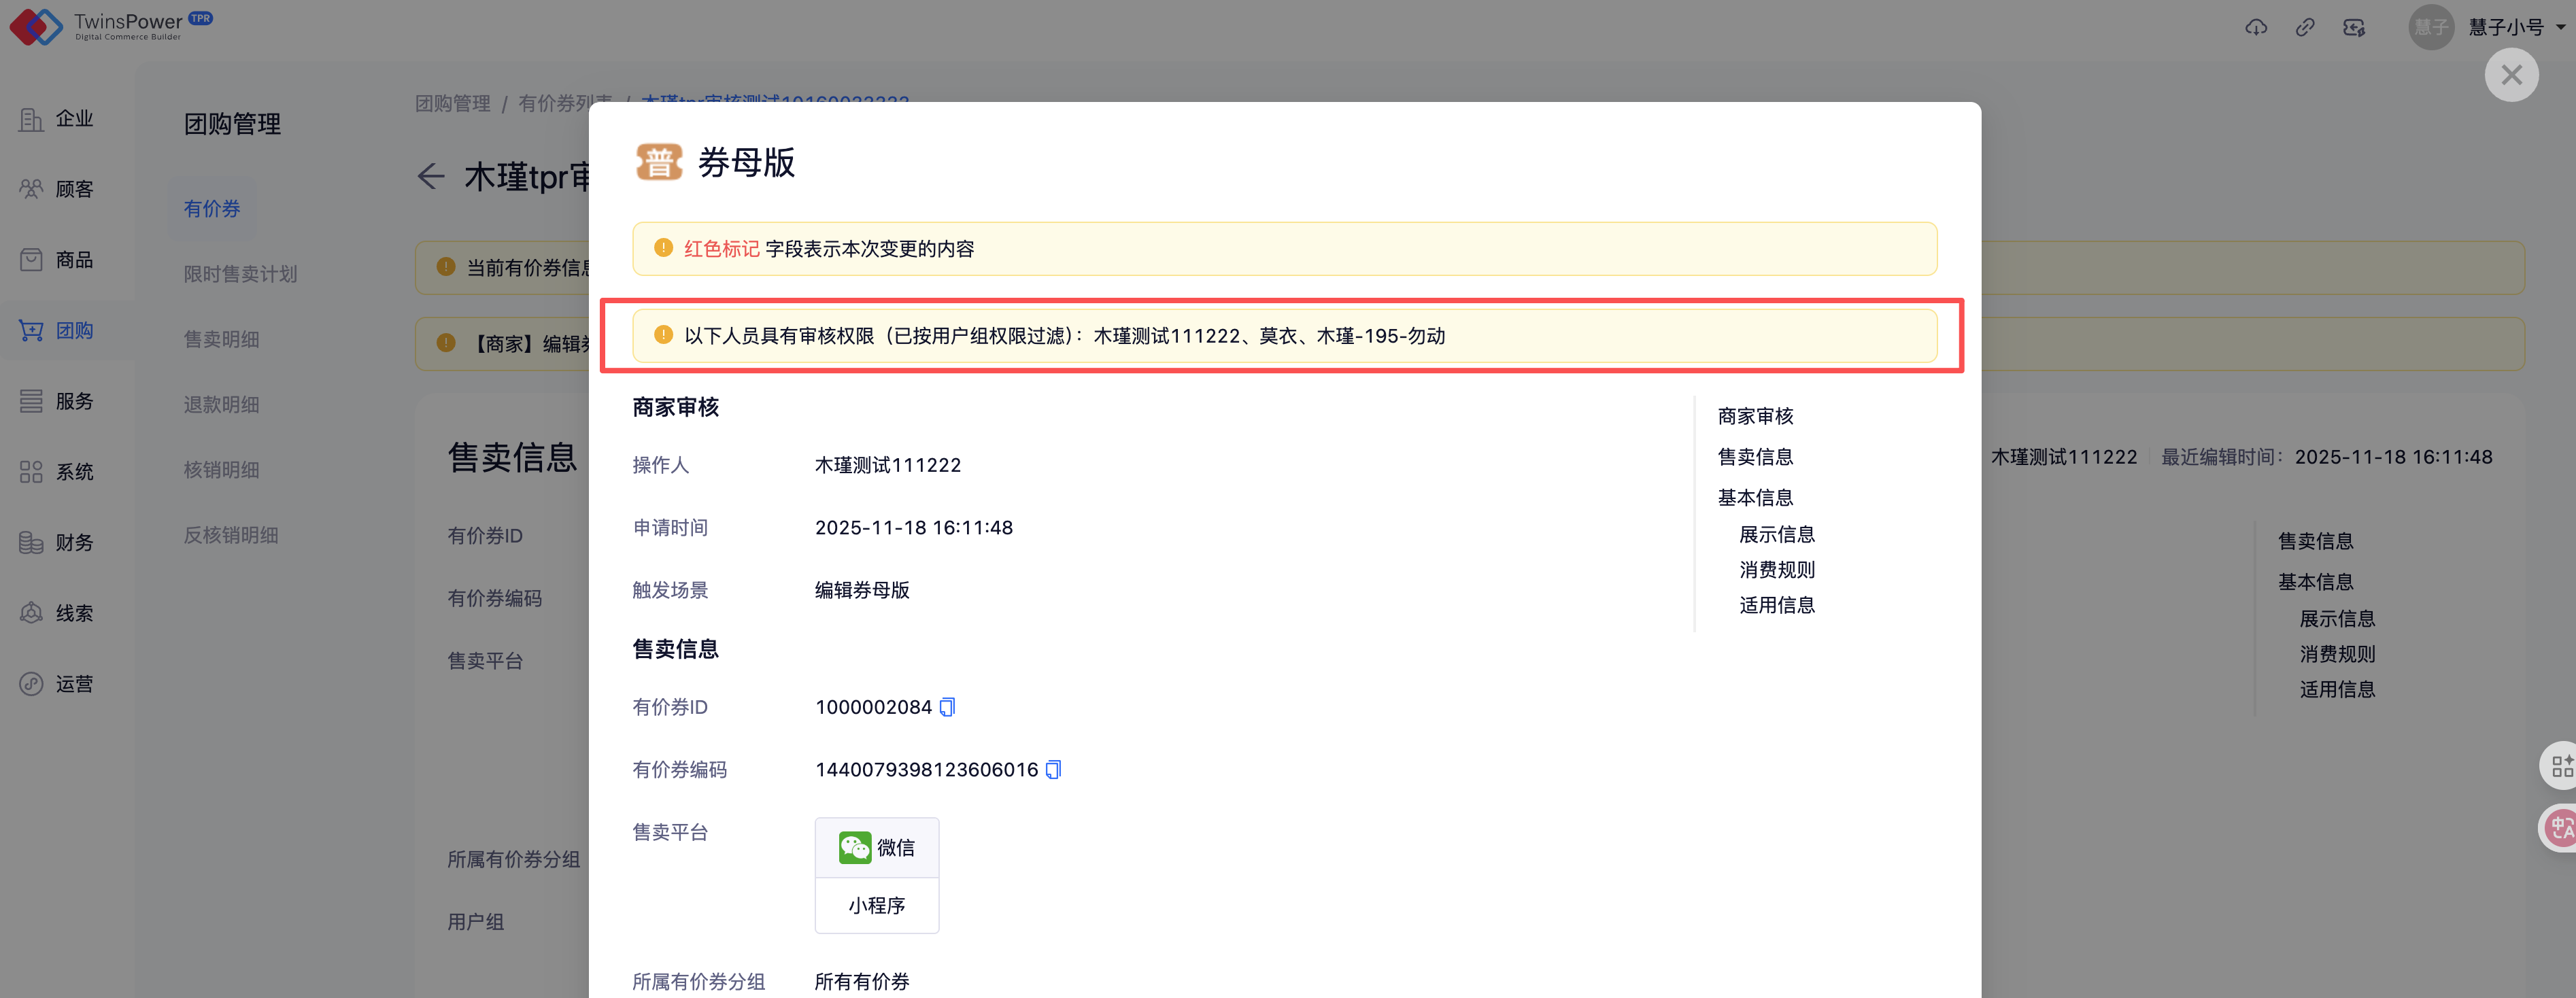The width and height of the screenshot is (2576, 998).
Task: Open the cloud download icon in header
Action: 2256,27
